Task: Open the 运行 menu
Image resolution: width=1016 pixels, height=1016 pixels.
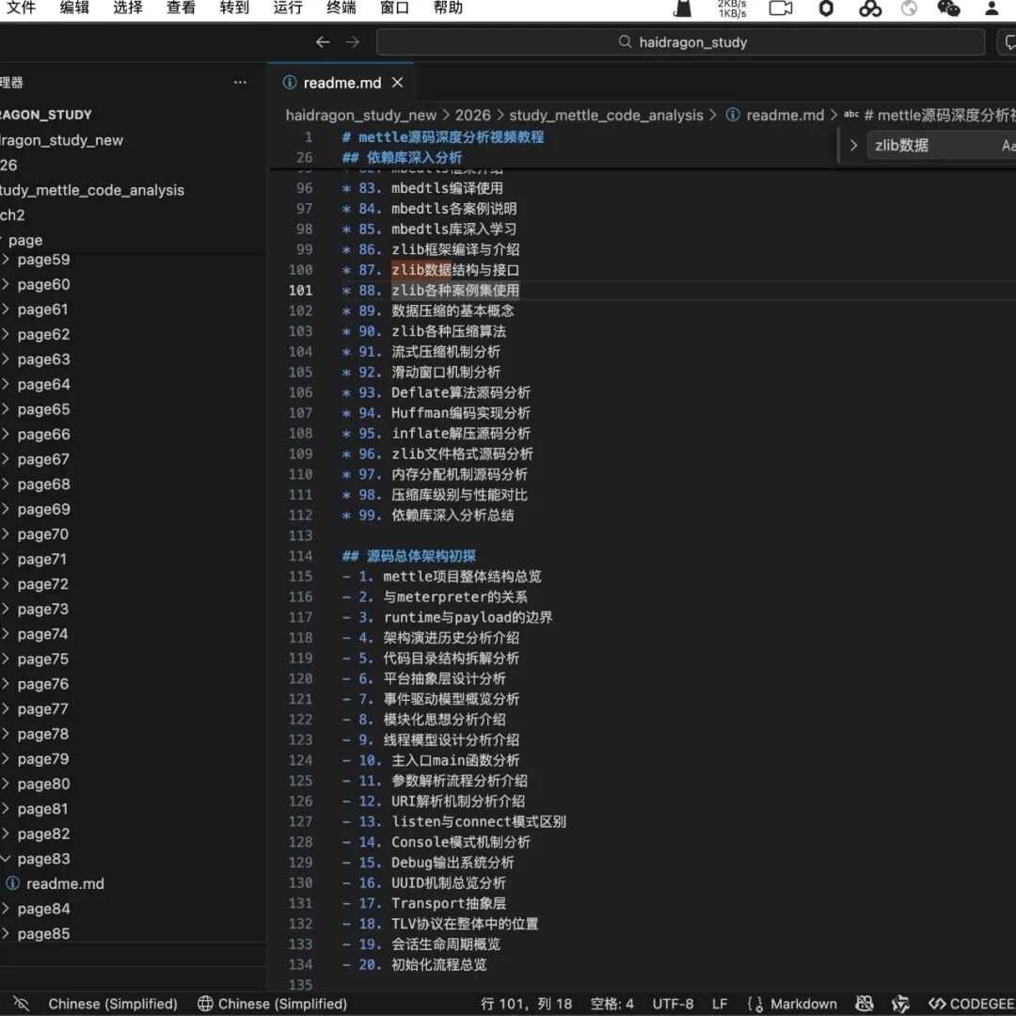Action: point(288,8)
